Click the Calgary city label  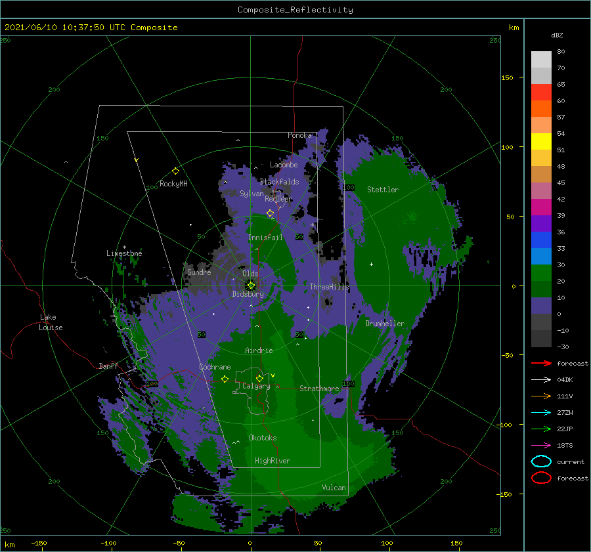point(256,386)
